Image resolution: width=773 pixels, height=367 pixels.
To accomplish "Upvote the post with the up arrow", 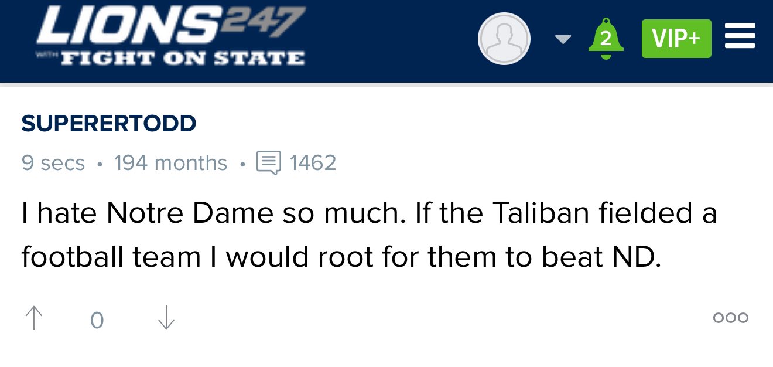I will click(35, 318).
